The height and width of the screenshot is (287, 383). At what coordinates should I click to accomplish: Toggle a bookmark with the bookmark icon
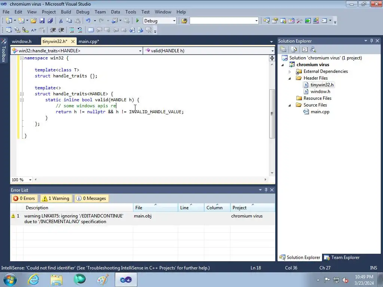click(91, 30)
